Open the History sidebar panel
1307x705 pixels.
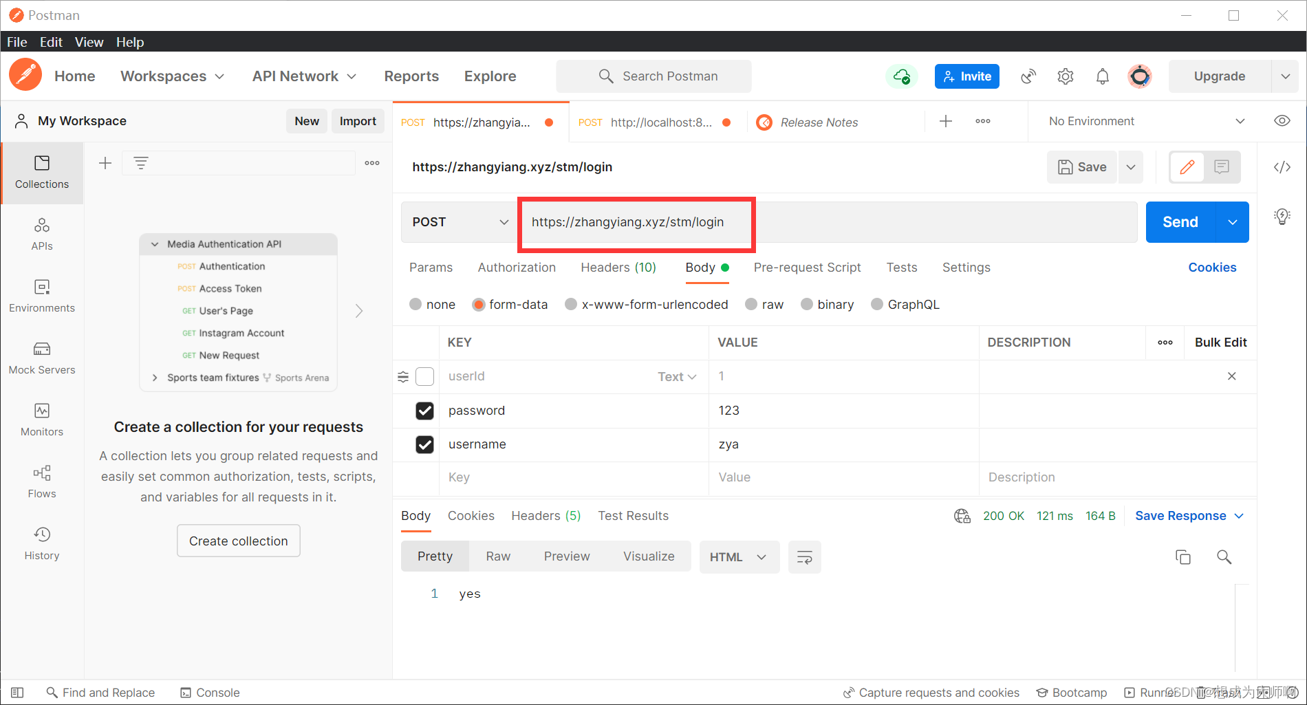pos(42,544)
